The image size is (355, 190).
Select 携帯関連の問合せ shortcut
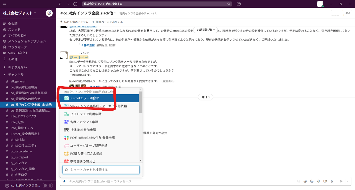pyautogui.click(x=99, y=161)
